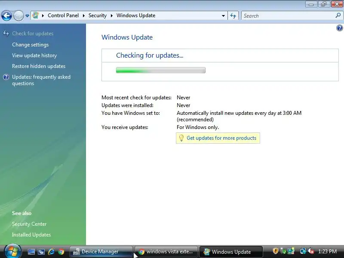The height and width of the screenshot is (258, 344).
Task: Click the restore down window button
Action: coord(324,4)
